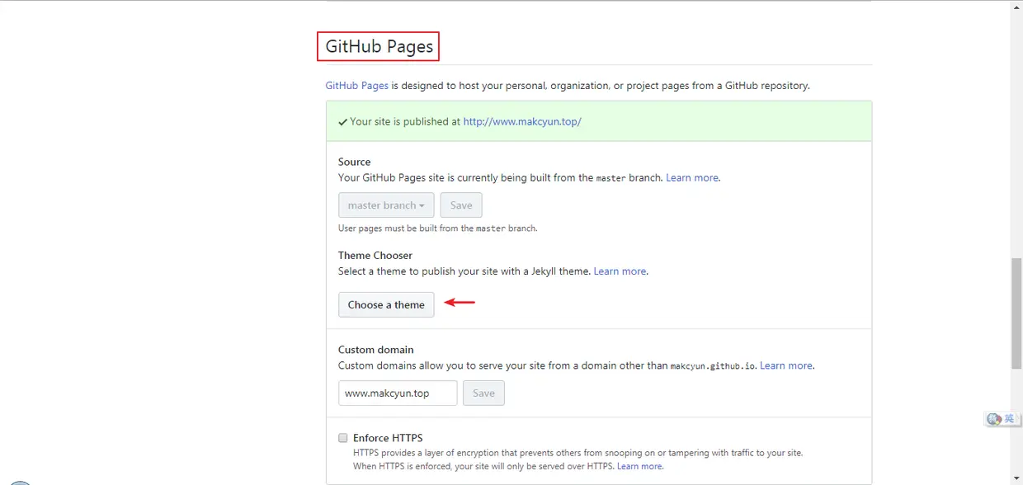1023x485 pixels.
Task: Click the makcyun.github.io domain text
Action: [x=713, y=366]
